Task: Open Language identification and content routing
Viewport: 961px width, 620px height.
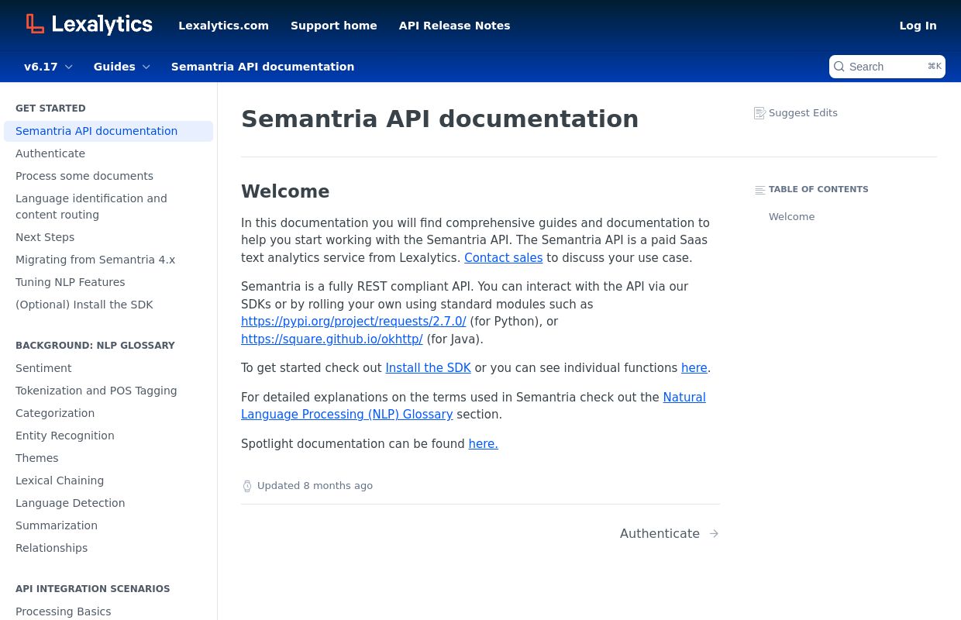Action: coord(108,206)
